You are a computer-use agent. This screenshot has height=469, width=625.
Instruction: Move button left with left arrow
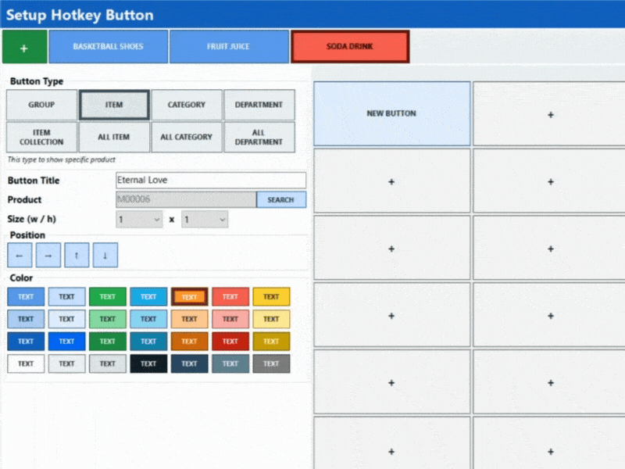pyautogui.click(x=20, y=255)
